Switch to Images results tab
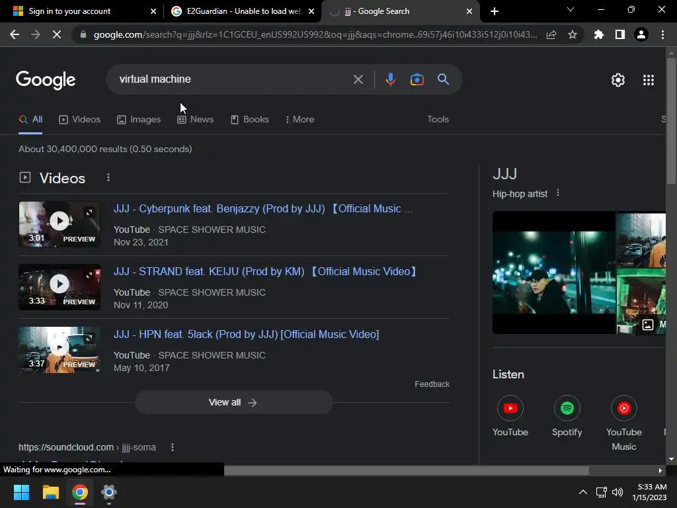 [x=139, y=120]
